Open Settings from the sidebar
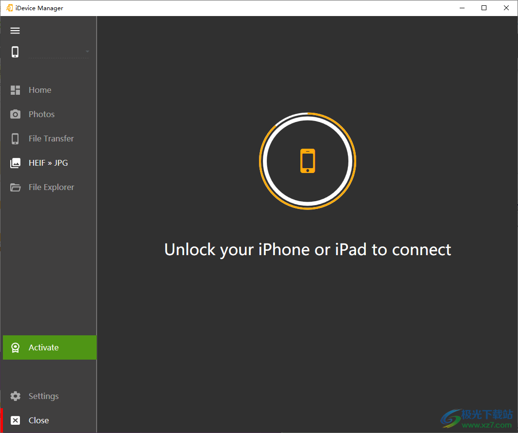Viewport: 518px width, 433px height. [43, 396]
